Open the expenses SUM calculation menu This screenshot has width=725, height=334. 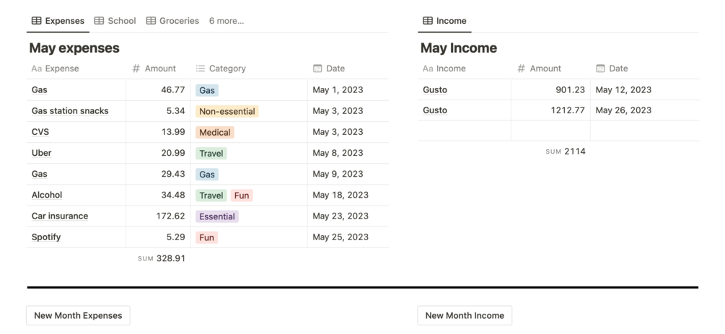[x=162, y=258]
